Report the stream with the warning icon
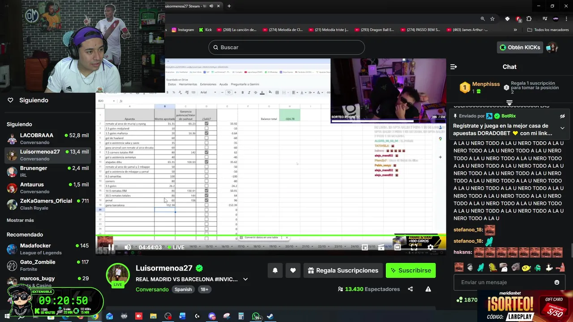 coord(428,289)
